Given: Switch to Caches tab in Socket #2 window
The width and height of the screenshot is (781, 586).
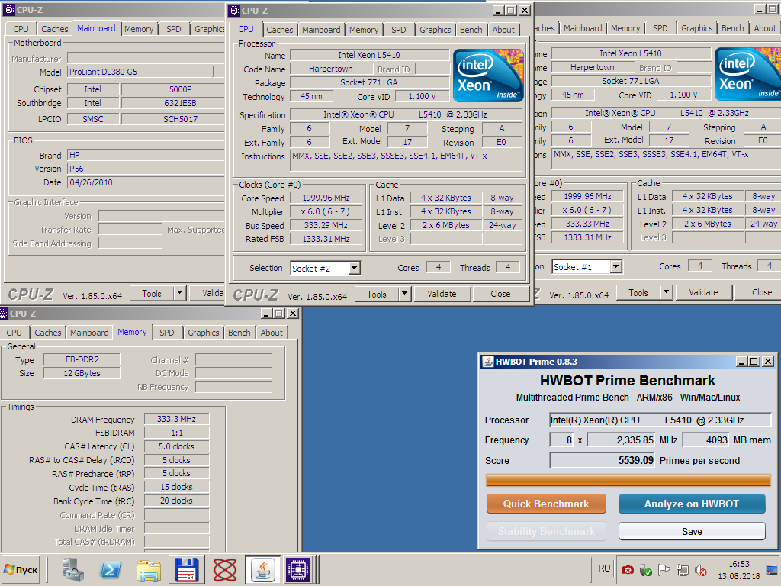Looking at the screenshot, I should point(279,30).
